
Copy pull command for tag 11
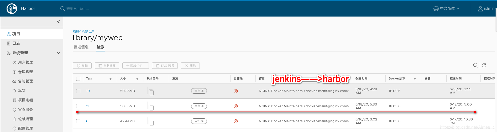151,107
